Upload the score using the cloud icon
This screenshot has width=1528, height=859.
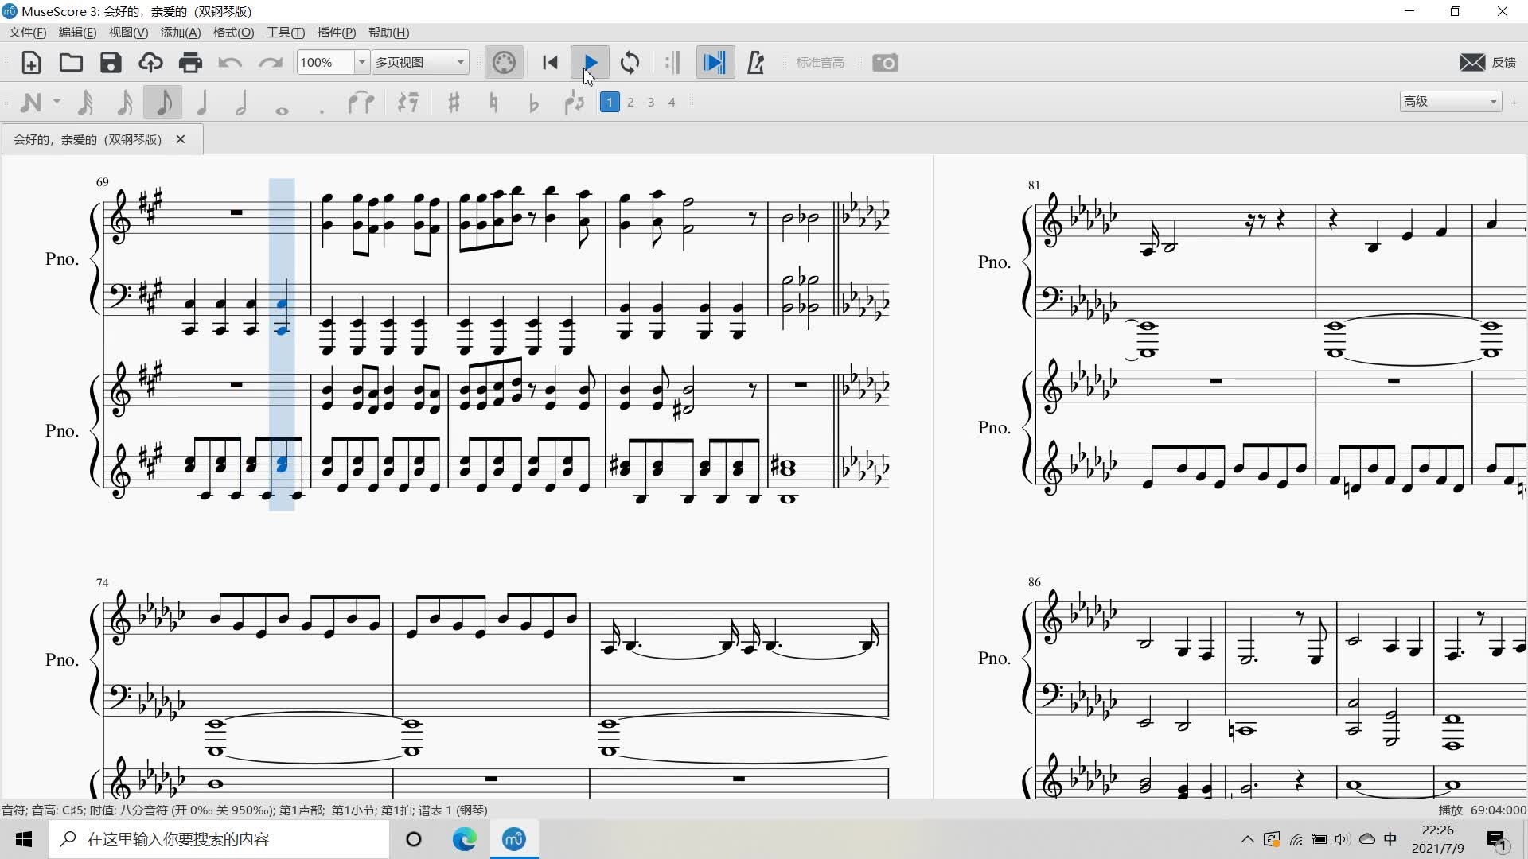click(x=150, y=63)
